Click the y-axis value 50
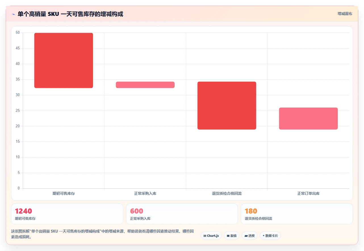The width and height of the screenshot is (364, 251). (18, 33)
